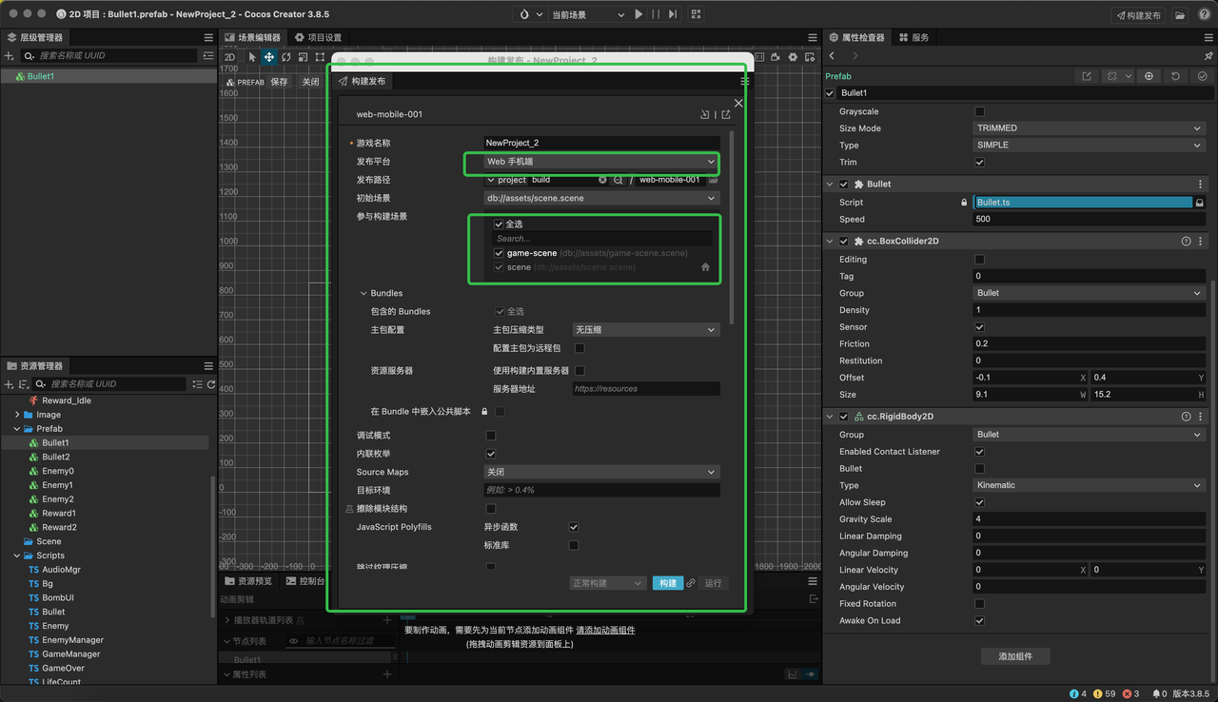The height and width of the screenshot is (702, 1218).
Task: Click the 添加组件 button
Action: 1016,656
